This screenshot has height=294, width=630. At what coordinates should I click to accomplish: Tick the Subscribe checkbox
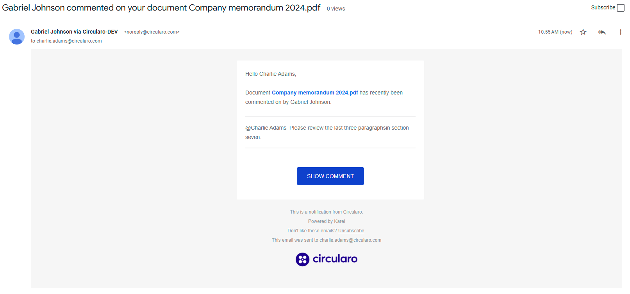tap(621, 8)
